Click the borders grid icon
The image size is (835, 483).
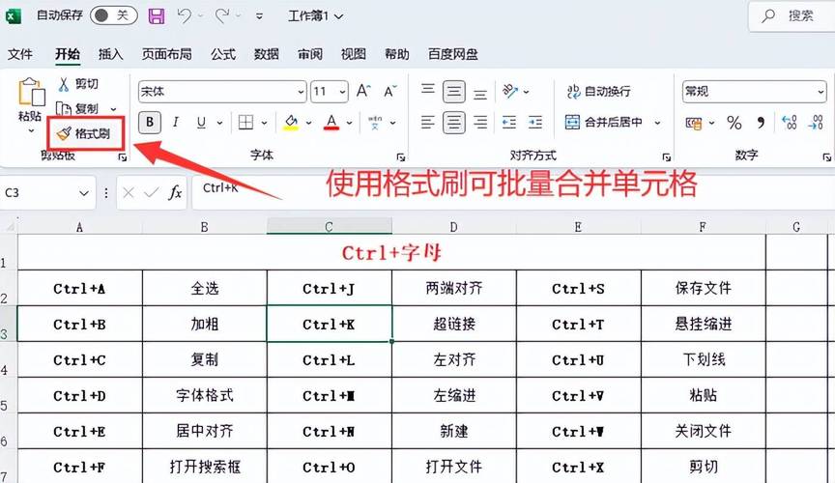(245, 123)
